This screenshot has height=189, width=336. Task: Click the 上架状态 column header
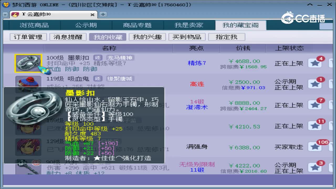click(289, 48)
